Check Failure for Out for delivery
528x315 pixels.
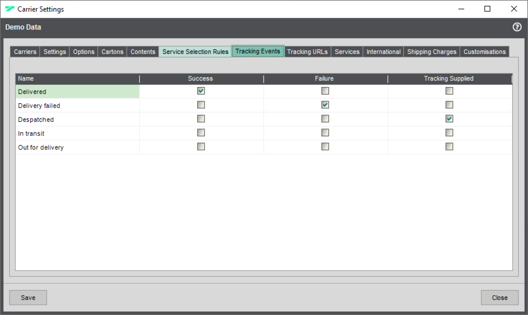click(325, 146)
